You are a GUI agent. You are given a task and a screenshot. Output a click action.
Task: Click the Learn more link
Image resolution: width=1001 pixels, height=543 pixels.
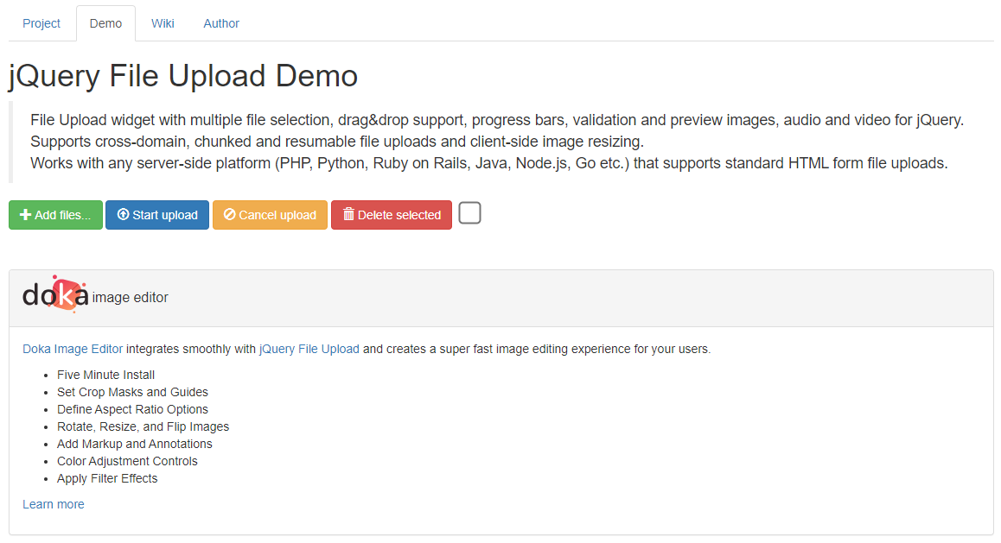coord(53,503)
